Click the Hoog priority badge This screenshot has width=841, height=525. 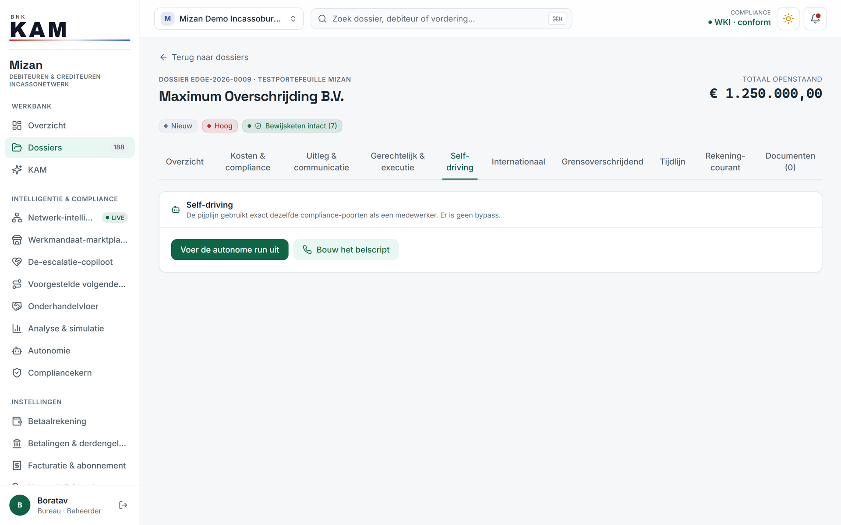pos(220,126)
